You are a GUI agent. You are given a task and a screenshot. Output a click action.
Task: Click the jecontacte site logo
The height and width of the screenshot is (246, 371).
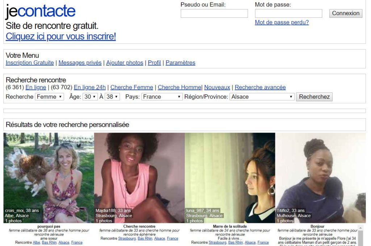click(41, 12)
